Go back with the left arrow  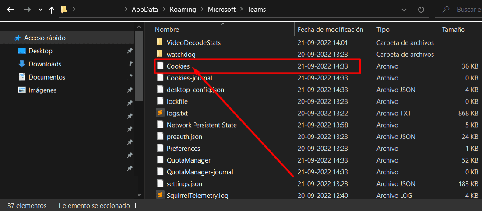[11, 10]
